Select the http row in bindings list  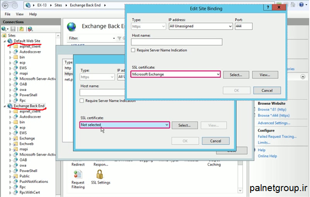68,68
